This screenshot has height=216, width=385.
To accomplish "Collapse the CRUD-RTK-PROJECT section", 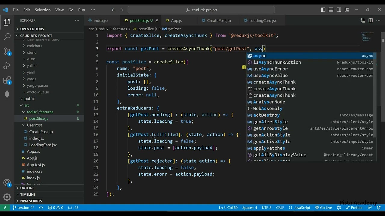I will [49, 36].
